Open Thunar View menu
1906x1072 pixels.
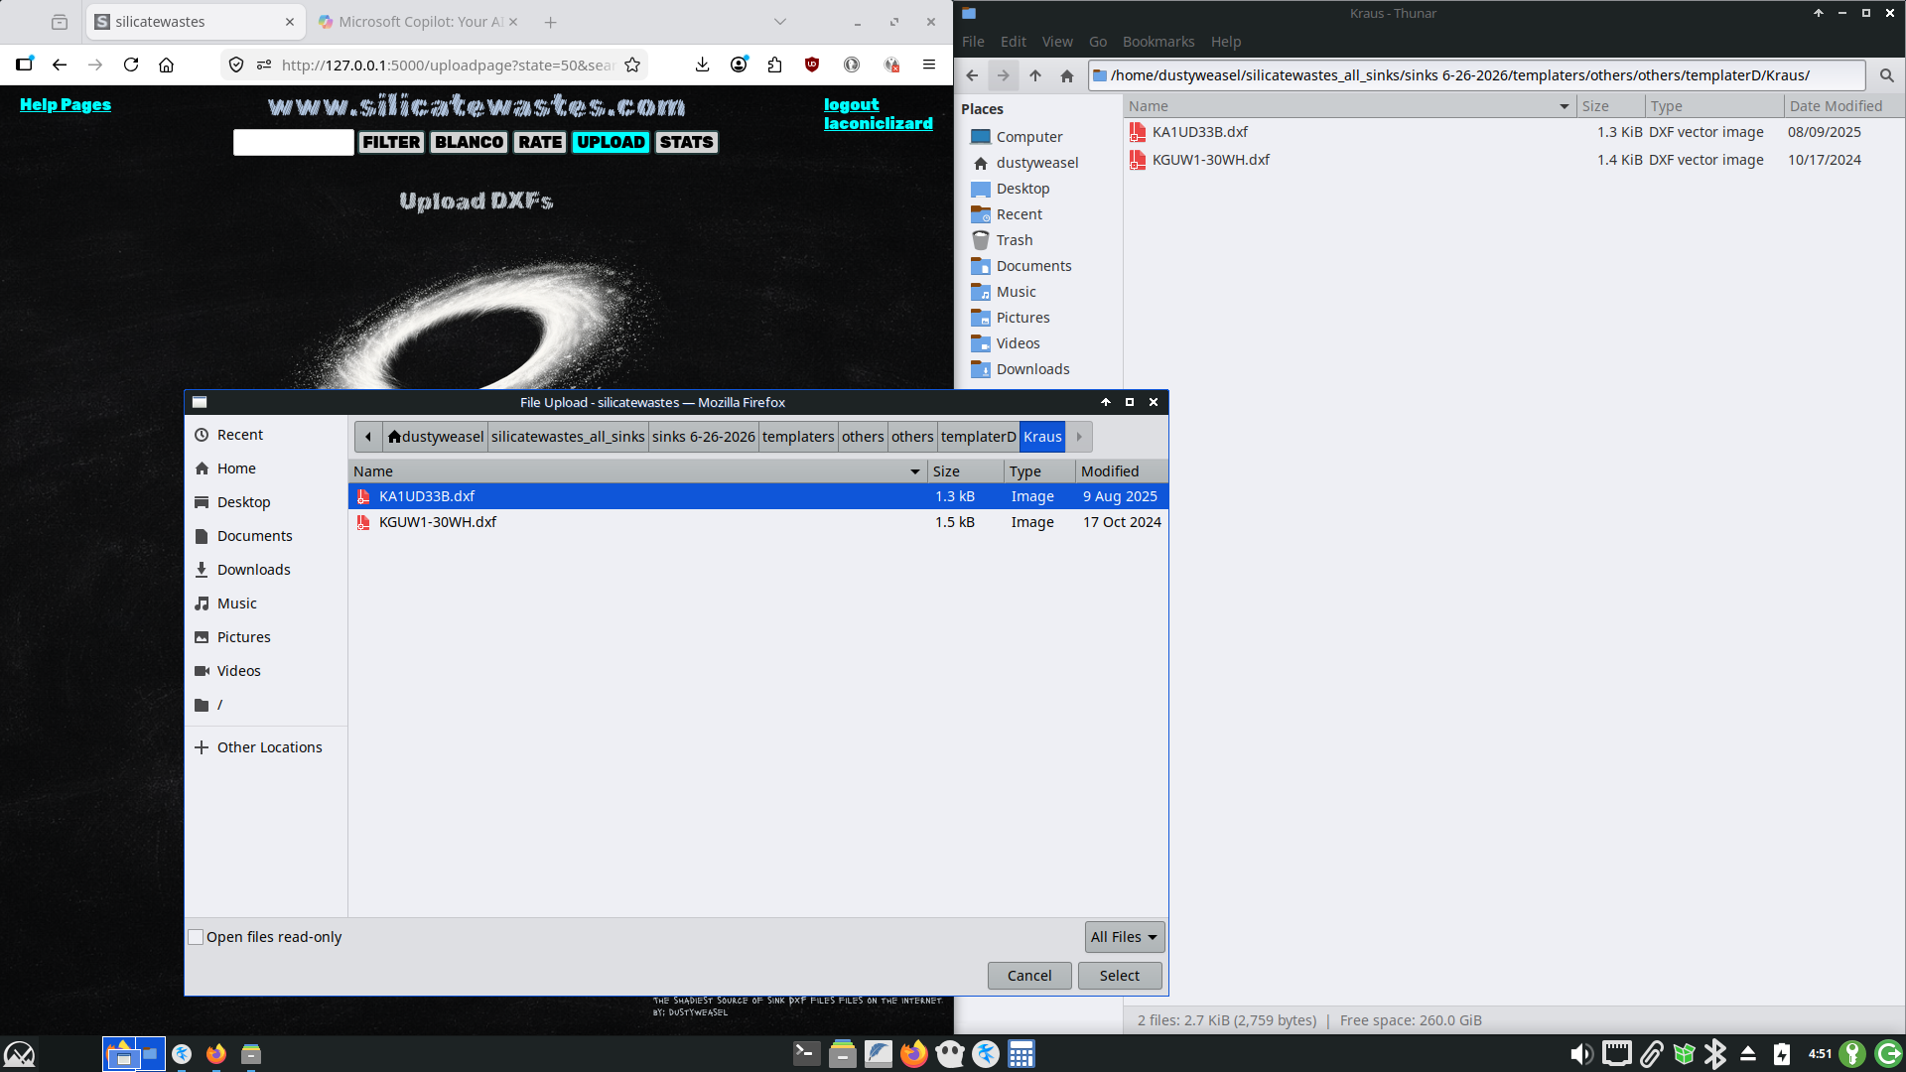point(1057,42)
